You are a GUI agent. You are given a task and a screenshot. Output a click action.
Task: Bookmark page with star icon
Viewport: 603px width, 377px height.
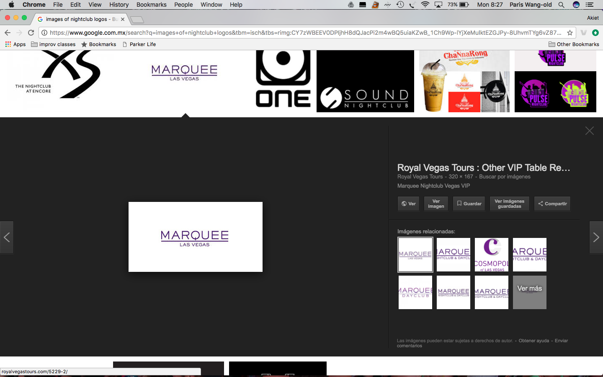(570, 33)
